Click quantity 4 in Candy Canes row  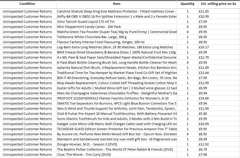[187, 27]
